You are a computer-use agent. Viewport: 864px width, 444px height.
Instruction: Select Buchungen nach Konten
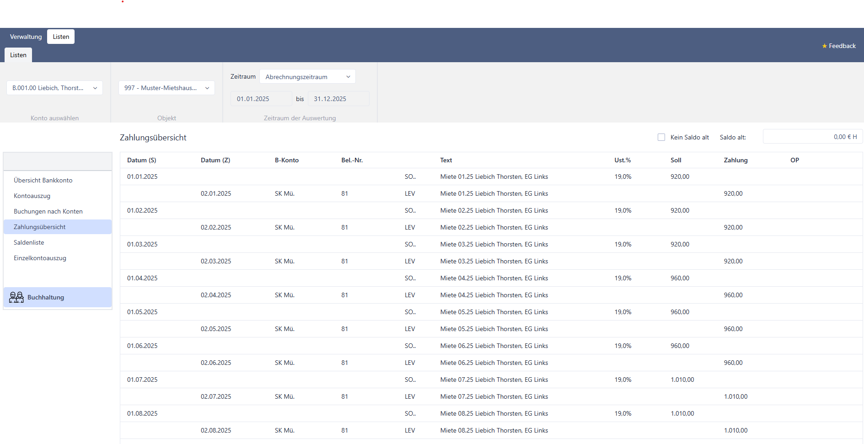click(x=48, y=211)
